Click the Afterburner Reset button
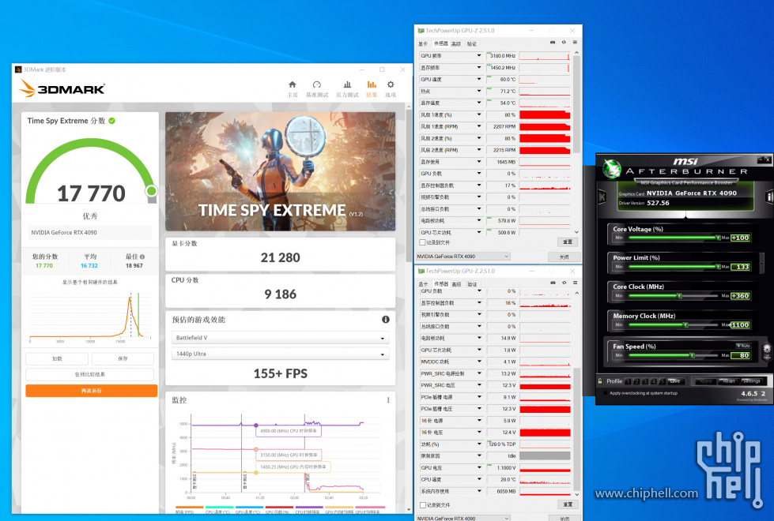This screenshot has height=521, width=774. 729,381
